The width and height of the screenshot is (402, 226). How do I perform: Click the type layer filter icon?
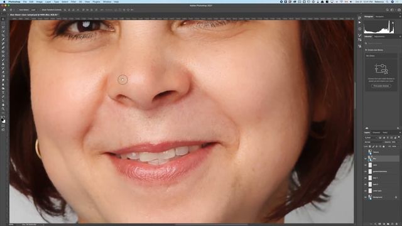coord(388,138)
